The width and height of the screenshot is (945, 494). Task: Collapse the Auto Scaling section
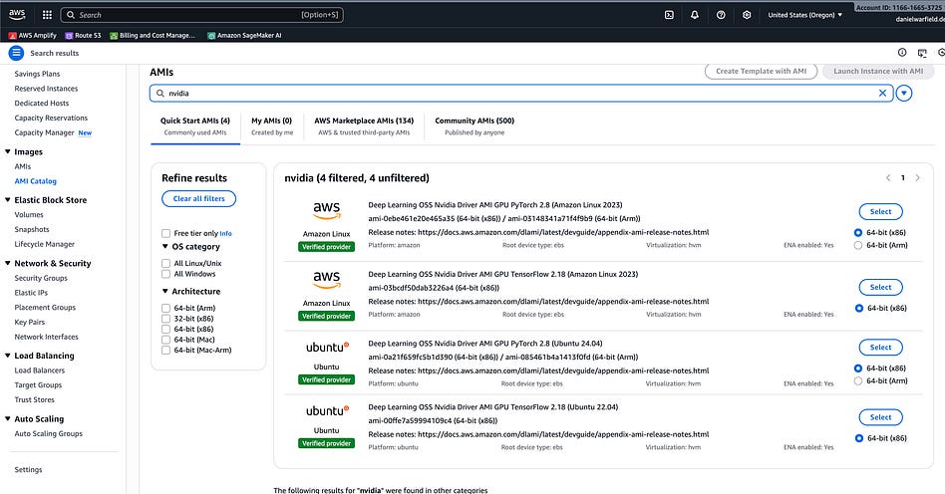click(8, 418)
